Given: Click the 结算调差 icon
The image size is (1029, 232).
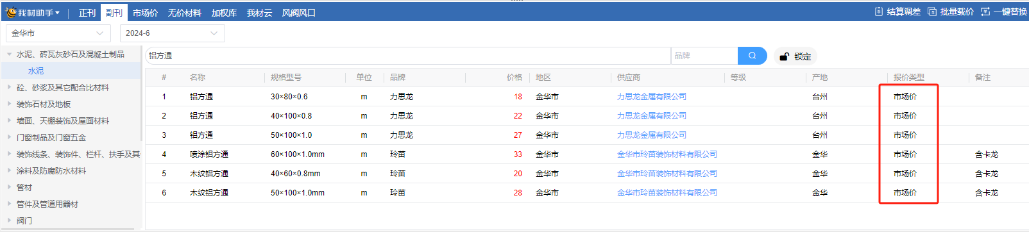Looking at the screenshot, I should (879, 12).
